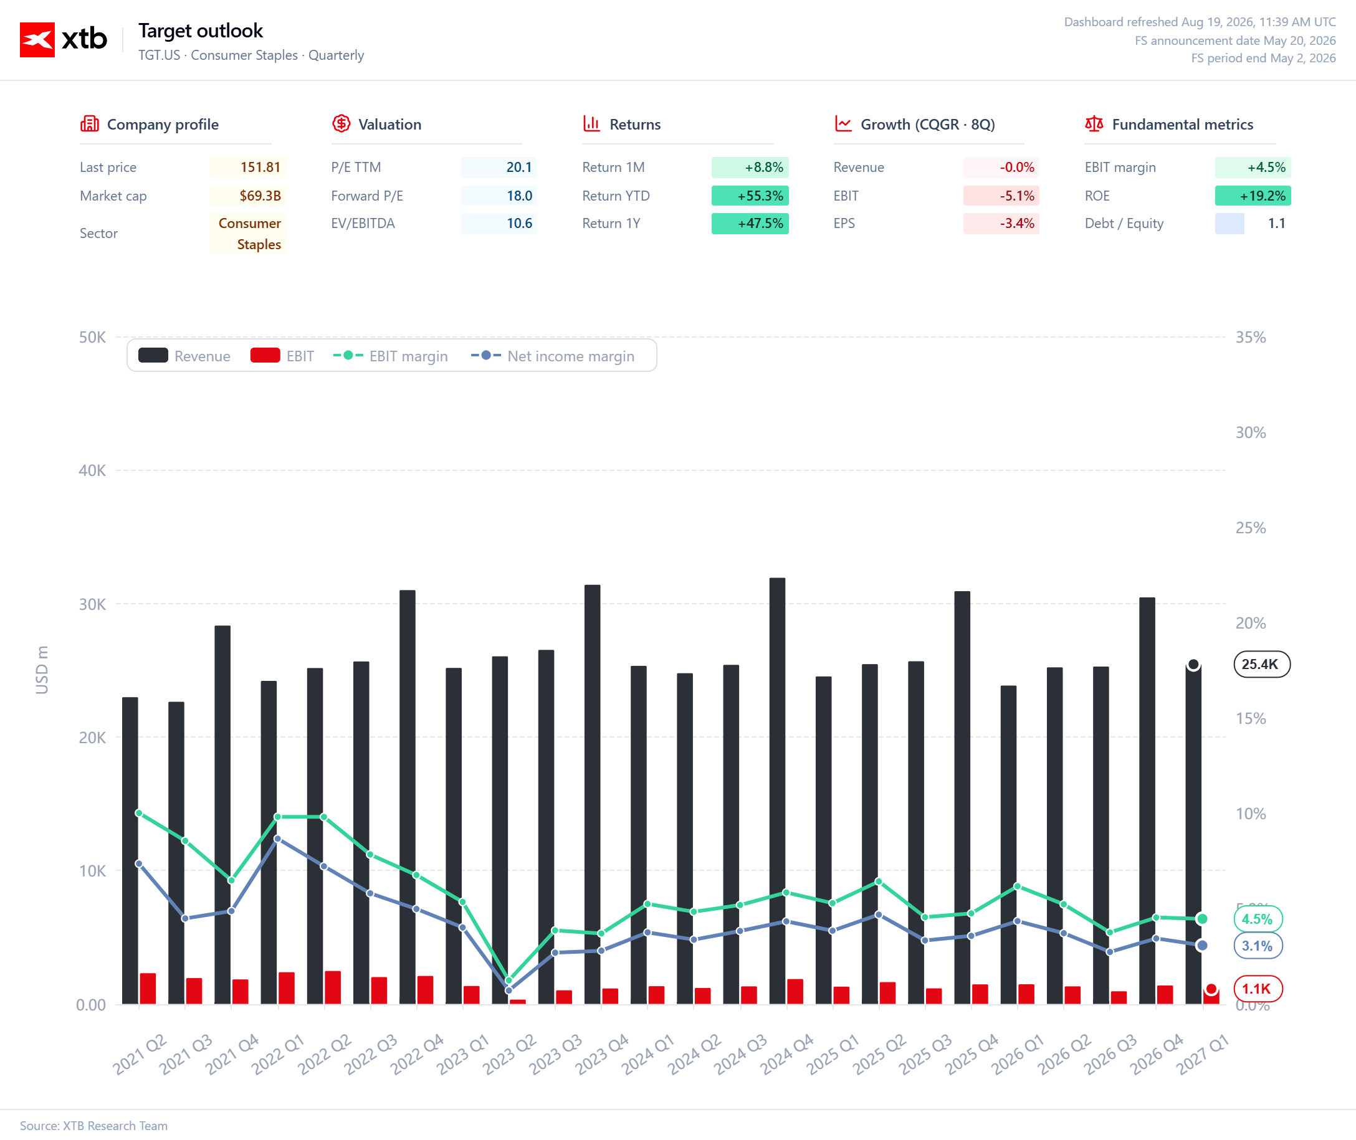Click the Return 1M value +8.8%

pos(750,168)
